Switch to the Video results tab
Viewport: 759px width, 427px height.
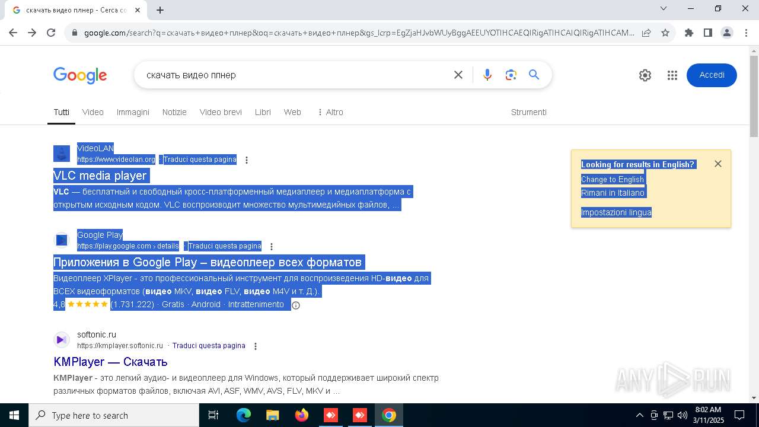93,112
